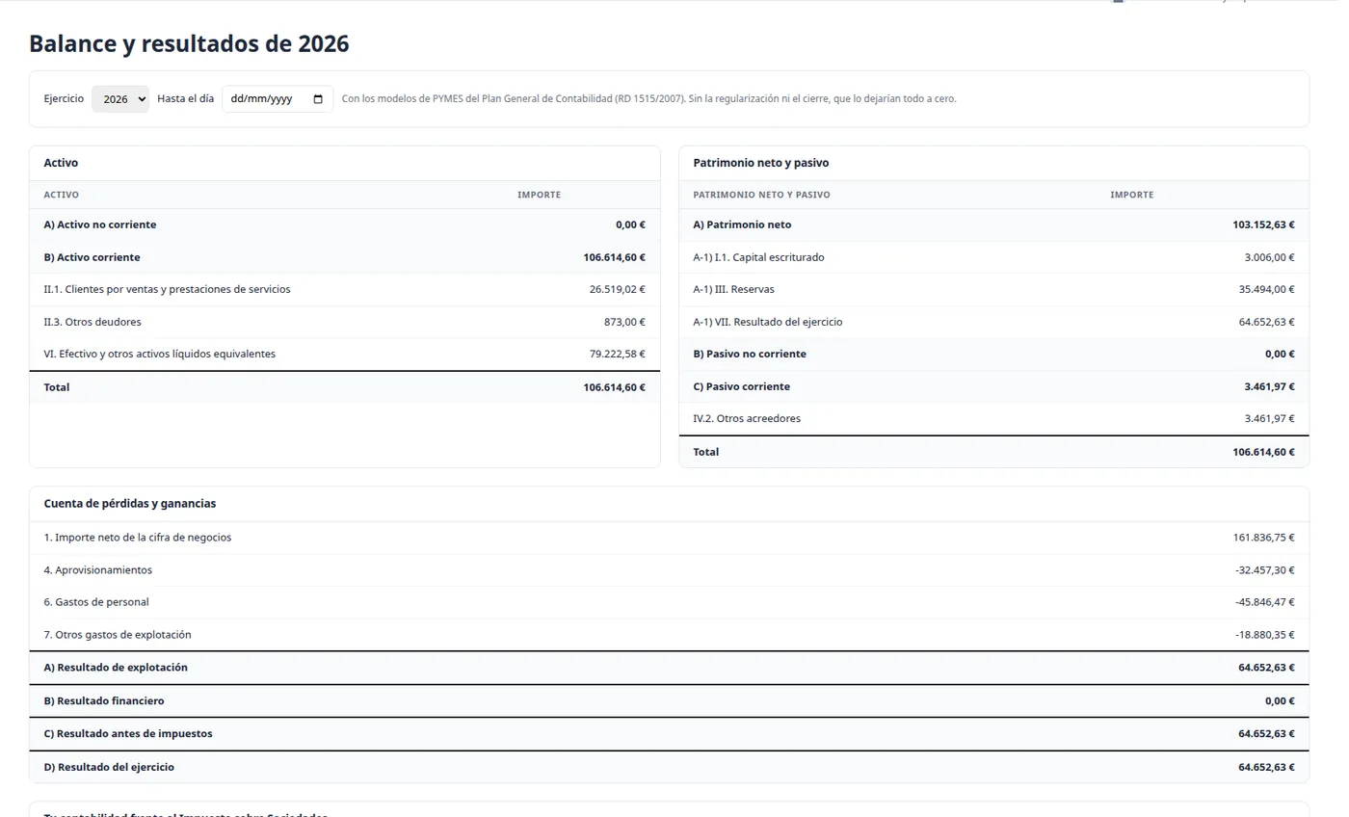Click the 'B) Activo corriente' row
The height and width of the screenshot is (817, 1349).
pos(345,257)
